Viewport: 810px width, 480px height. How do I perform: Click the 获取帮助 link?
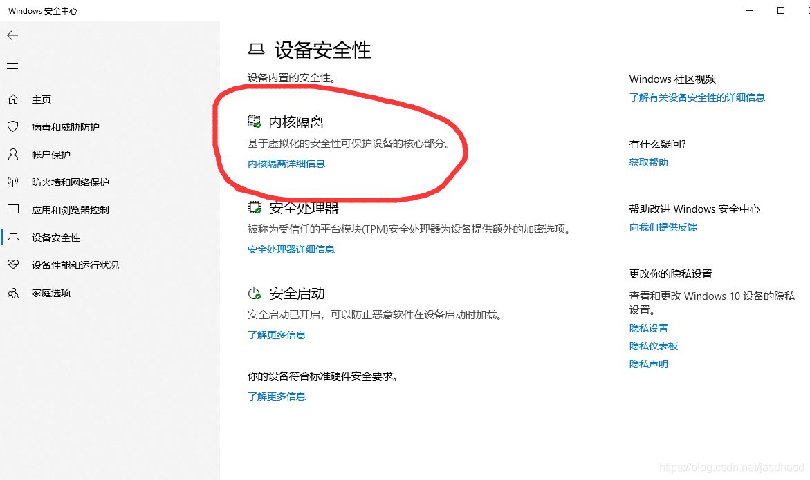coord(648,162)
